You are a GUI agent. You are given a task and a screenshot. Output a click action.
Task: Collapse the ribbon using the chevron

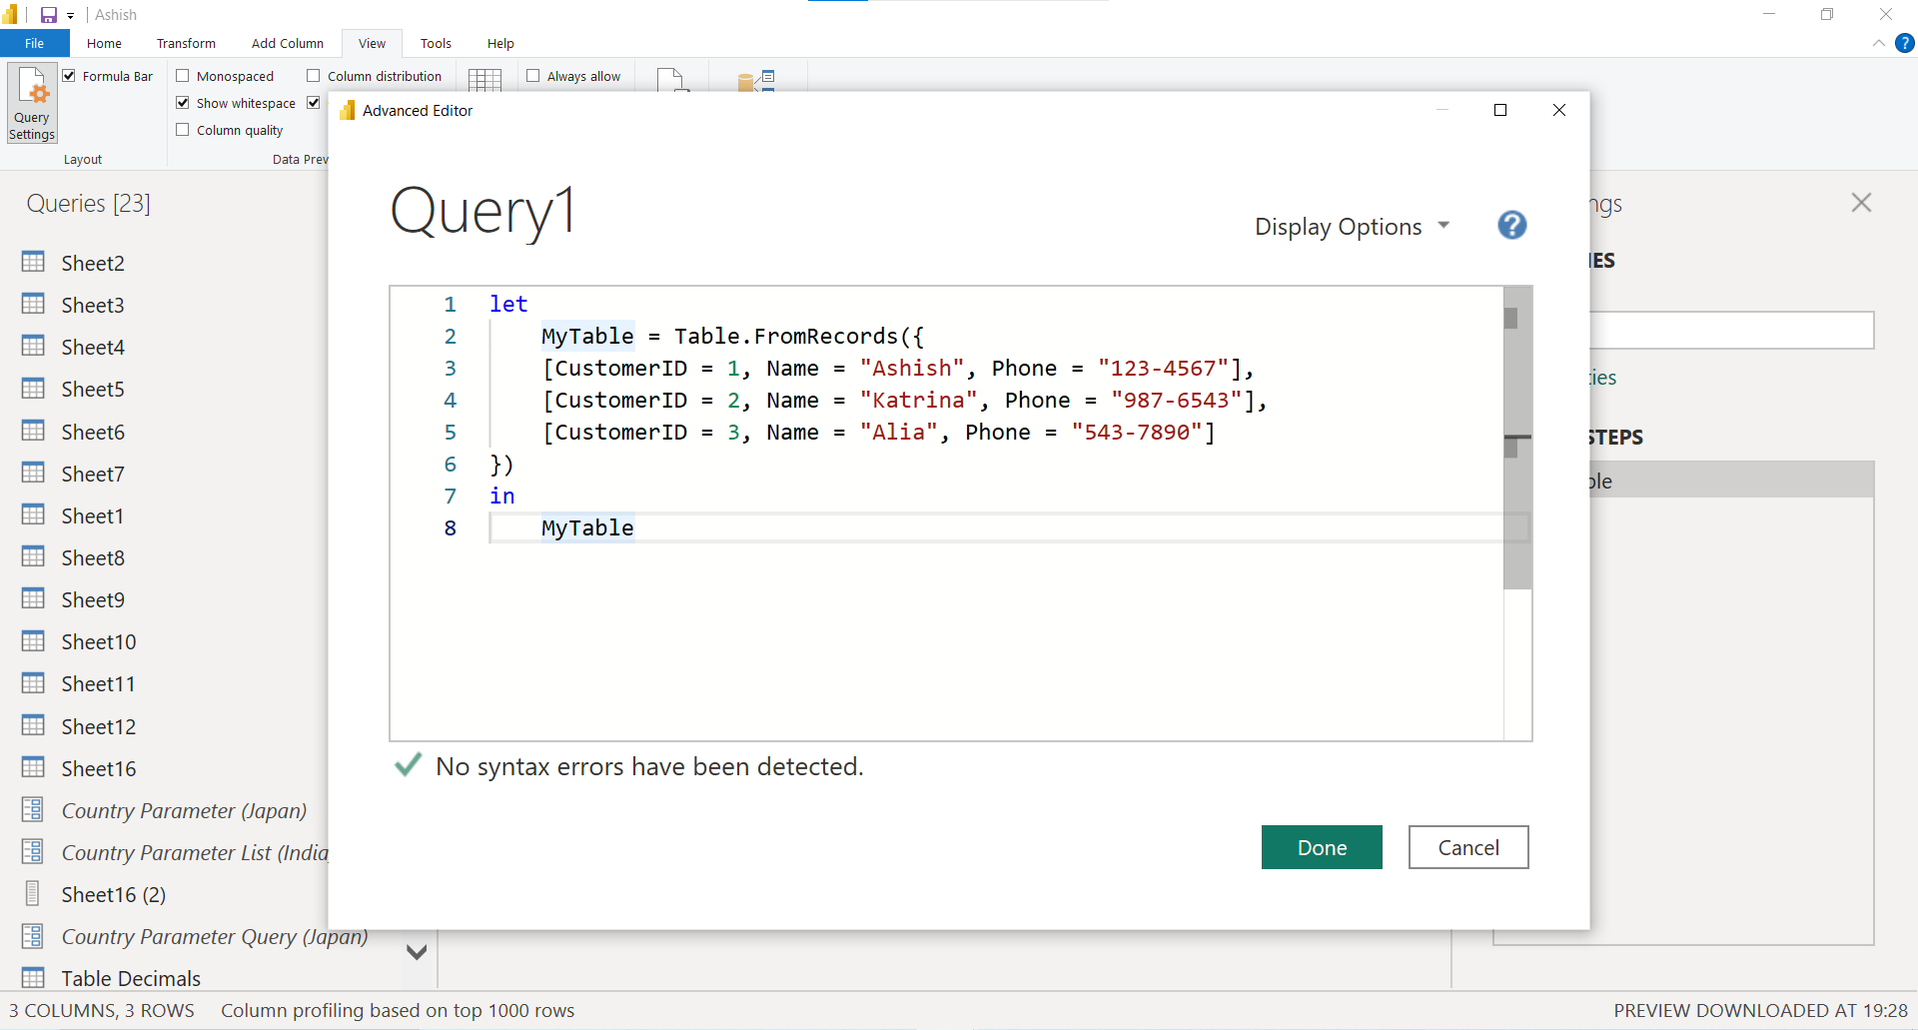coord(1877,43)
